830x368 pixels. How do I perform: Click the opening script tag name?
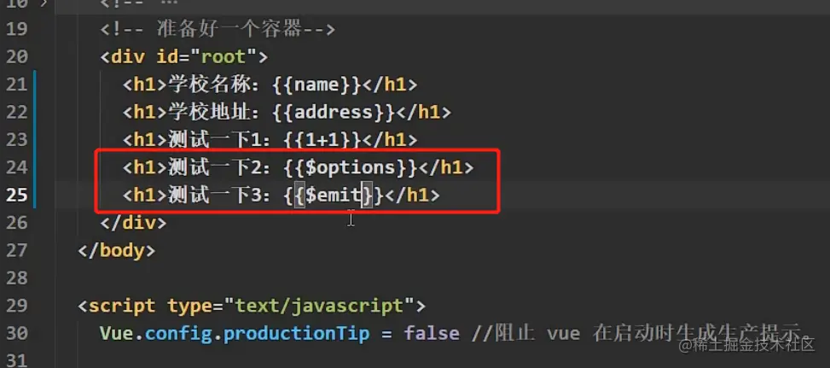(121, 306)
